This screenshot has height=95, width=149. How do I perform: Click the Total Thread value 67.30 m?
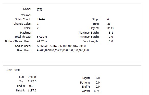pos(42,37)
